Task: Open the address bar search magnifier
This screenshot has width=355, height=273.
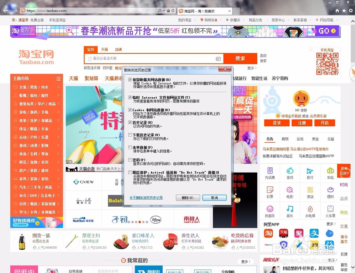Action: click(160, 11)
